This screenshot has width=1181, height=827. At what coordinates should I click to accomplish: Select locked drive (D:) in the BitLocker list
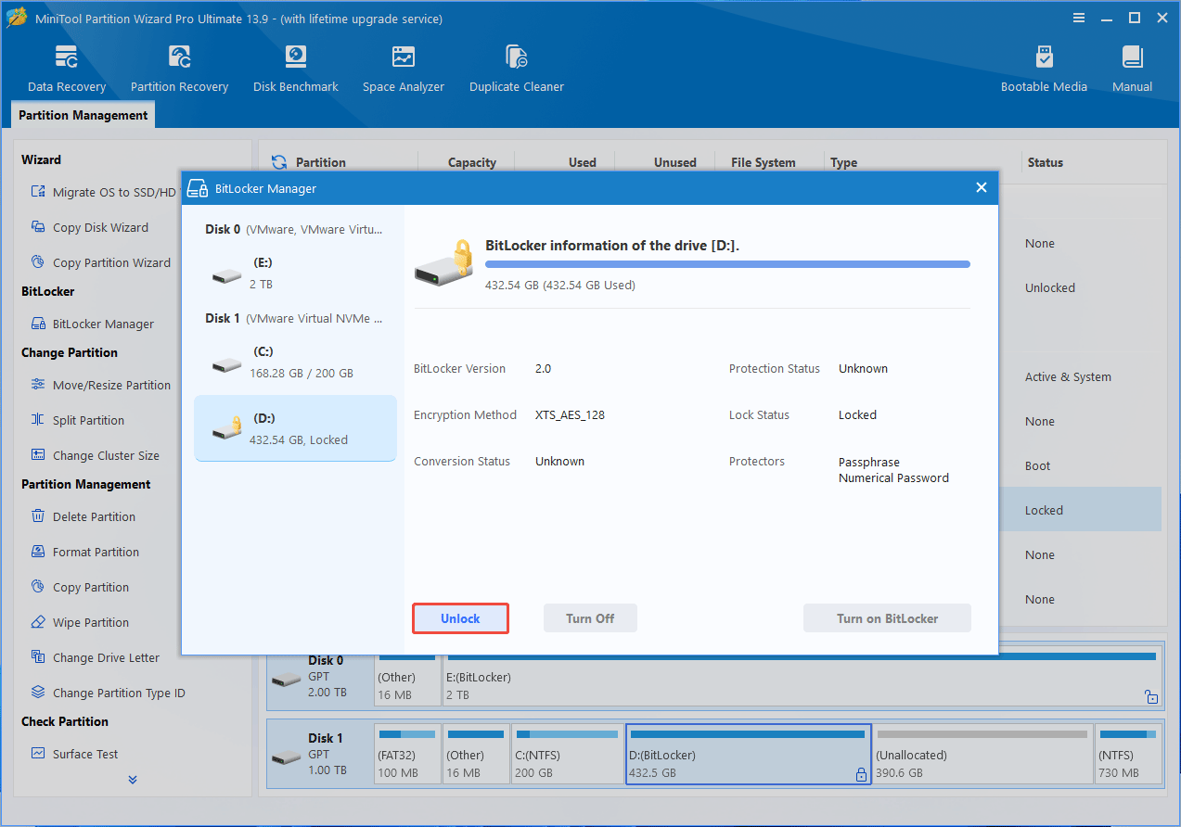coord(295,428)
